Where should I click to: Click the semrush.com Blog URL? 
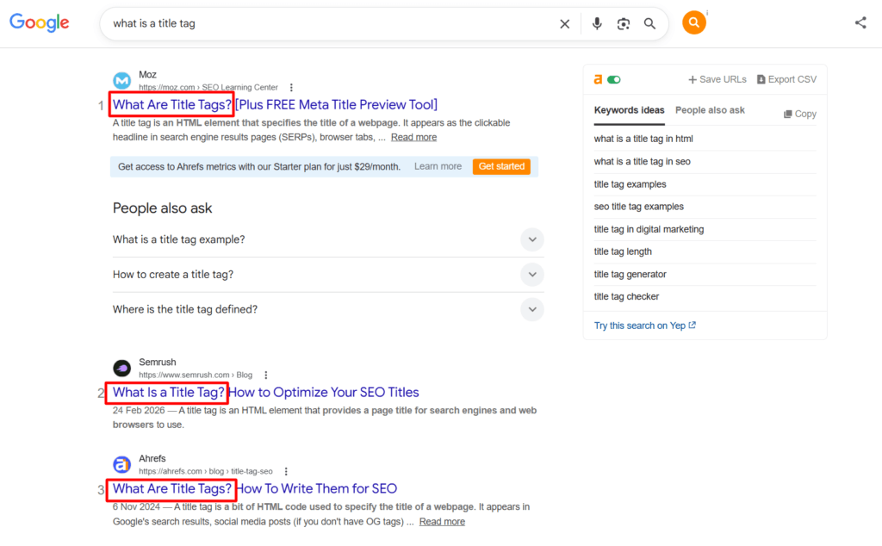point(196,375)
